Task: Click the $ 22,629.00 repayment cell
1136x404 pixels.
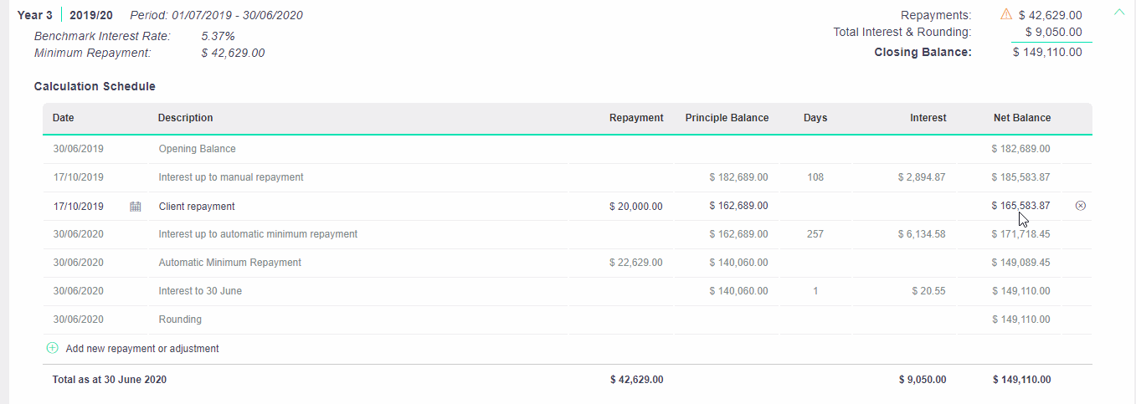Action: (636, 263)
